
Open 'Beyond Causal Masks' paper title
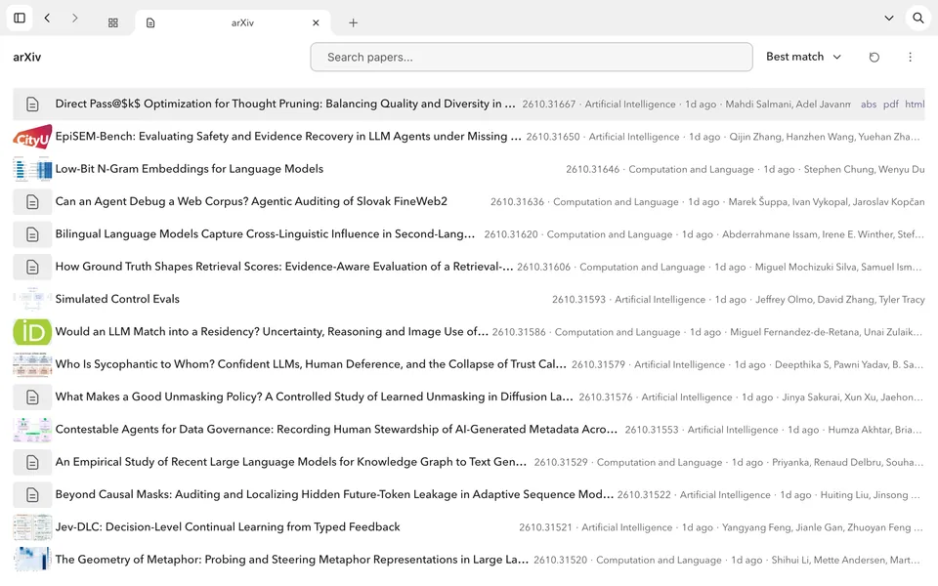[334, 494]
